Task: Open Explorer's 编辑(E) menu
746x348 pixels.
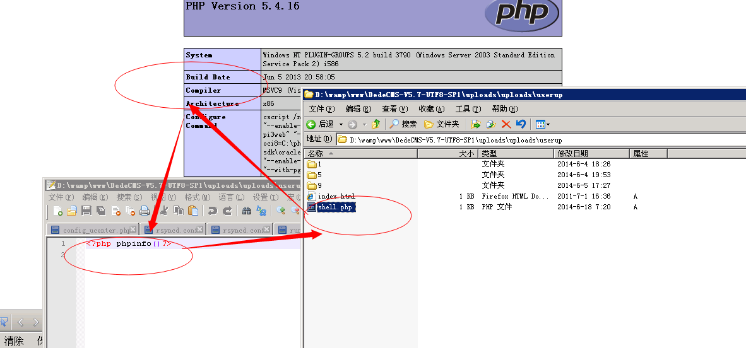Action: 358,109
